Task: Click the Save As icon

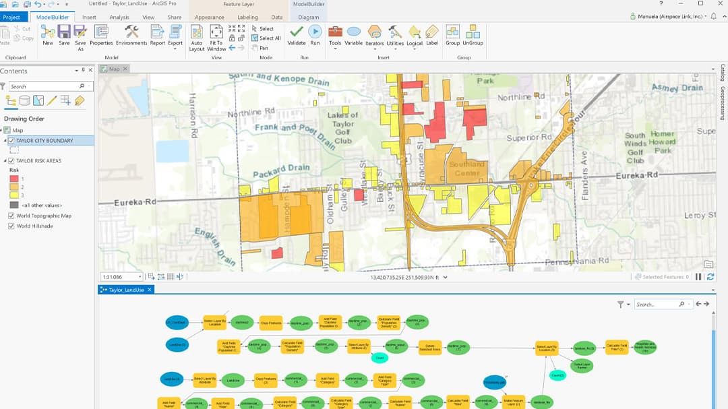Action: (80, 37)
